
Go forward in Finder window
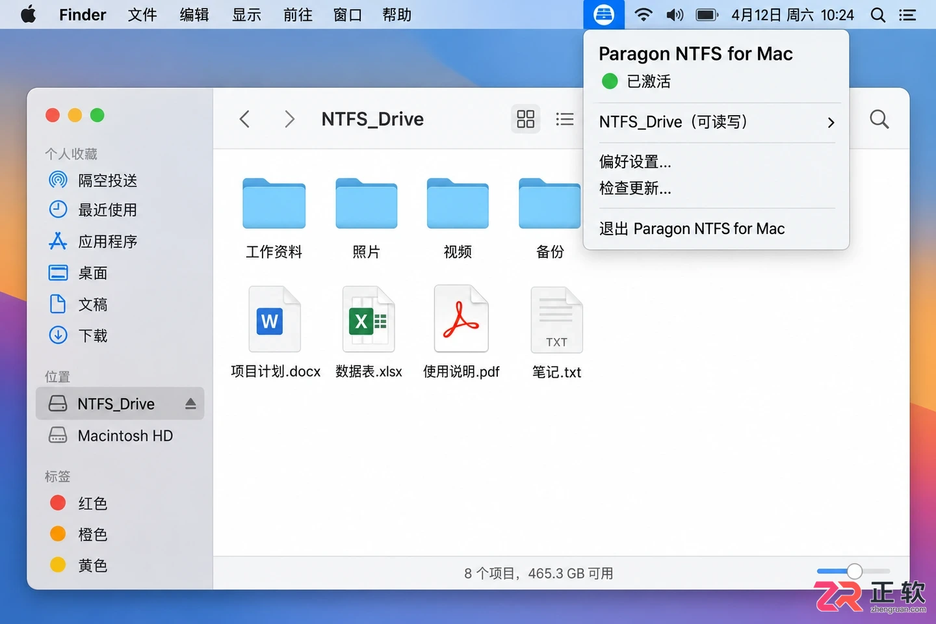[x=289, y=119]
